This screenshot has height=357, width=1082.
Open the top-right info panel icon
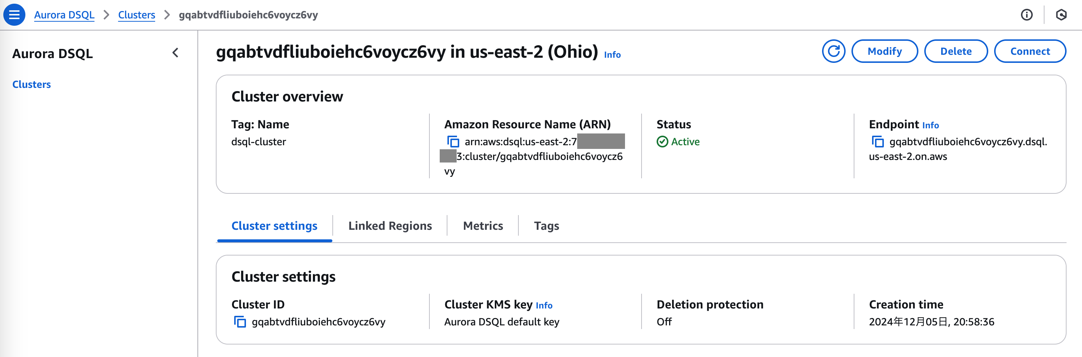[1026, 15]
